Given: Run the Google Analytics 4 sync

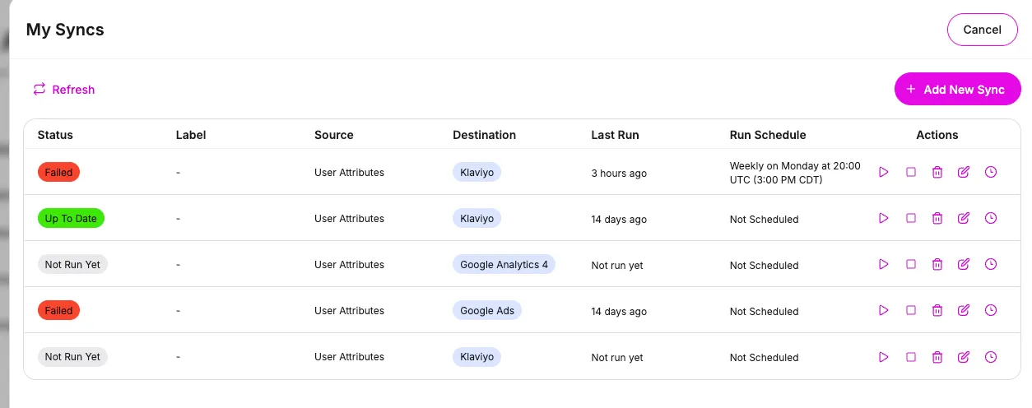Looking at the screenshot, I should coord(884,264).
